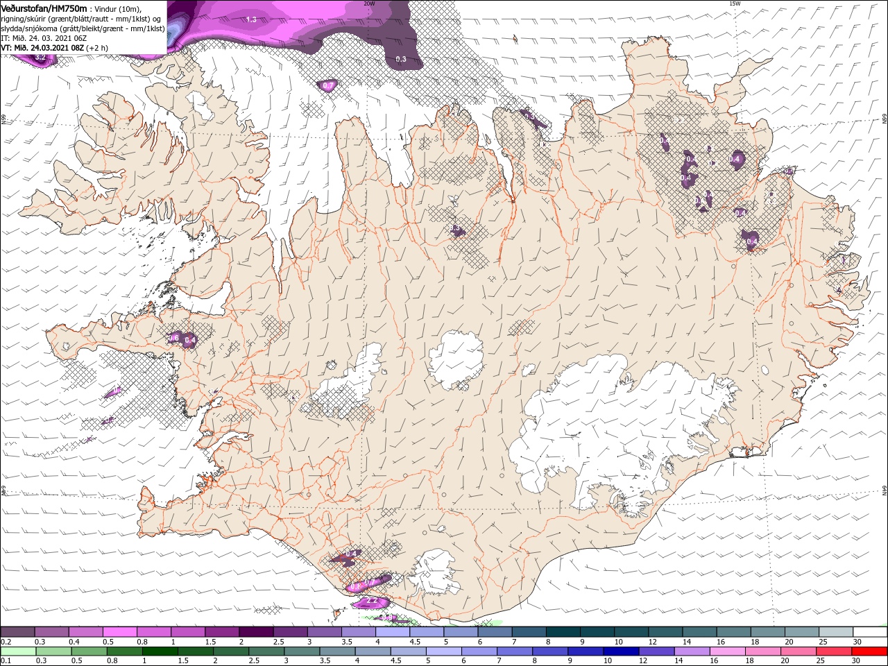Click the 20W longitude label
This screenshot has height=666, width=888.
(x=369, y=3)
